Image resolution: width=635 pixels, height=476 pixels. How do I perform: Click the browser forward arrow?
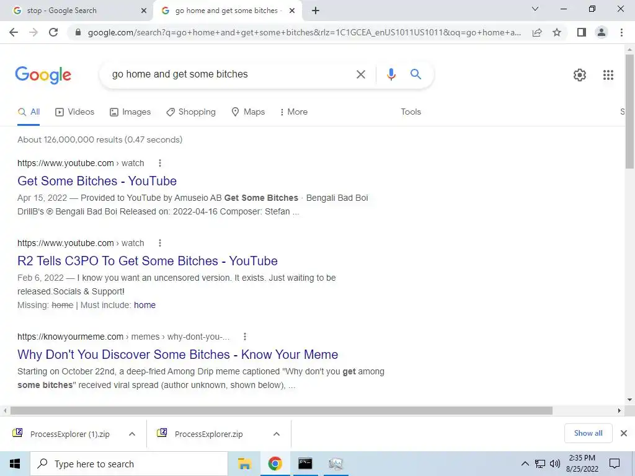click(x=33, y=32)
